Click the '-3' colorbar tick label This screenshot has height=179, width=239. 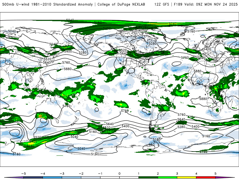coord(62,174)
